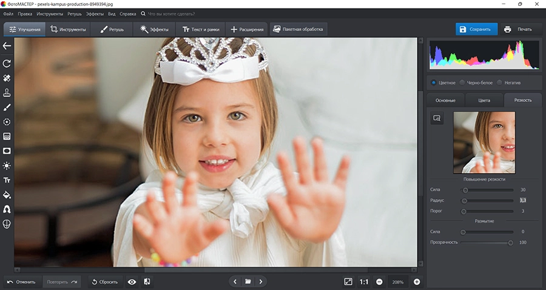Set zoom to 1:1
The width and height of the screenshot is (546, 290).
click(x=363, y=282)
